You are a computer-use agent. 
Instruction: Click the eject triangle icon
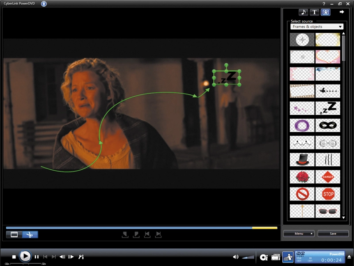[x=349, y=257]
